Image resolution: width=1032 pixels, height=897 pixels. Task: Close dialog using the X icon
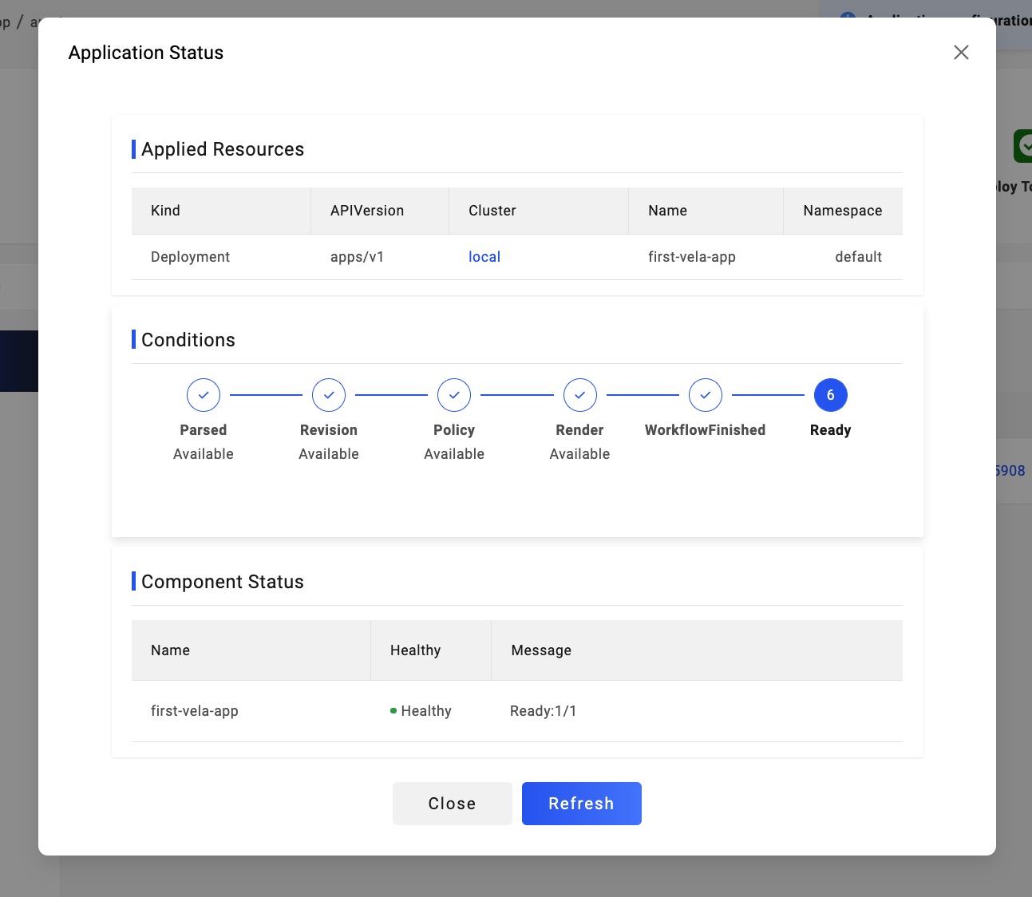coord(961,53)
